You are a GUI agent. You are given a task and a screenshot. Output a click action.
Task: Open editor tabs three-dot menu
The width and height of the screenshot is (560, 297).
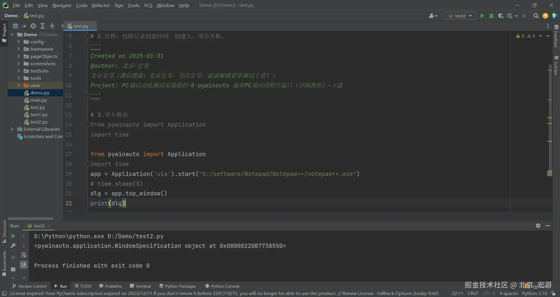pos(548,26)
